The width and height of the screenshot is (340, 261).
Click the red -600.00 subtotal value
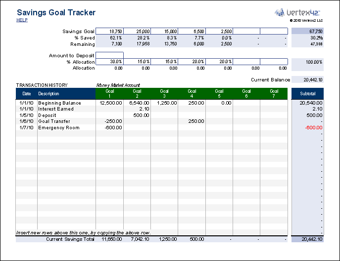click(x=313, y=128)
